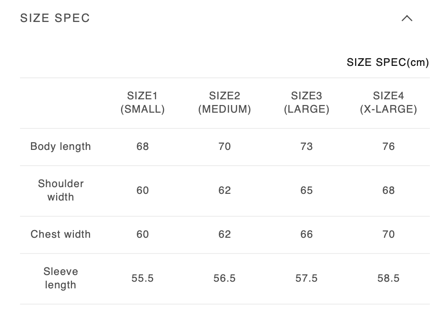
Task: Select the SIZE4 (X-LARGE) column header
Action: pyautogui.click(x=388, y=103)
